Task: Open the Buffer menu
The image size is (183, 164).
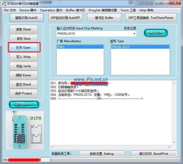Action: pyautogui.click(x=75, y=10)
